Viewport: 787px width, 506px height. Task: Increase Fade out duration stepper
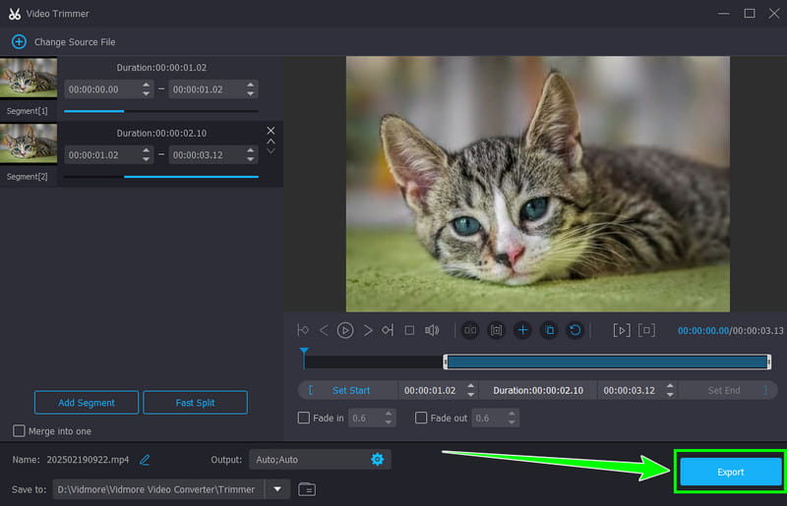[512, 414]
